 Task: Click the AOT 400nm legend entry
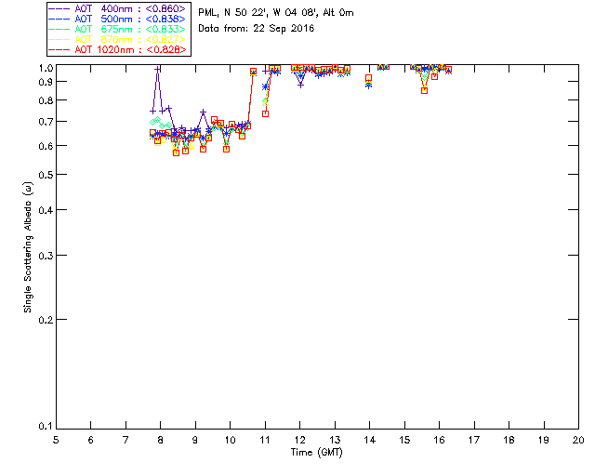[x=118, y=8]
